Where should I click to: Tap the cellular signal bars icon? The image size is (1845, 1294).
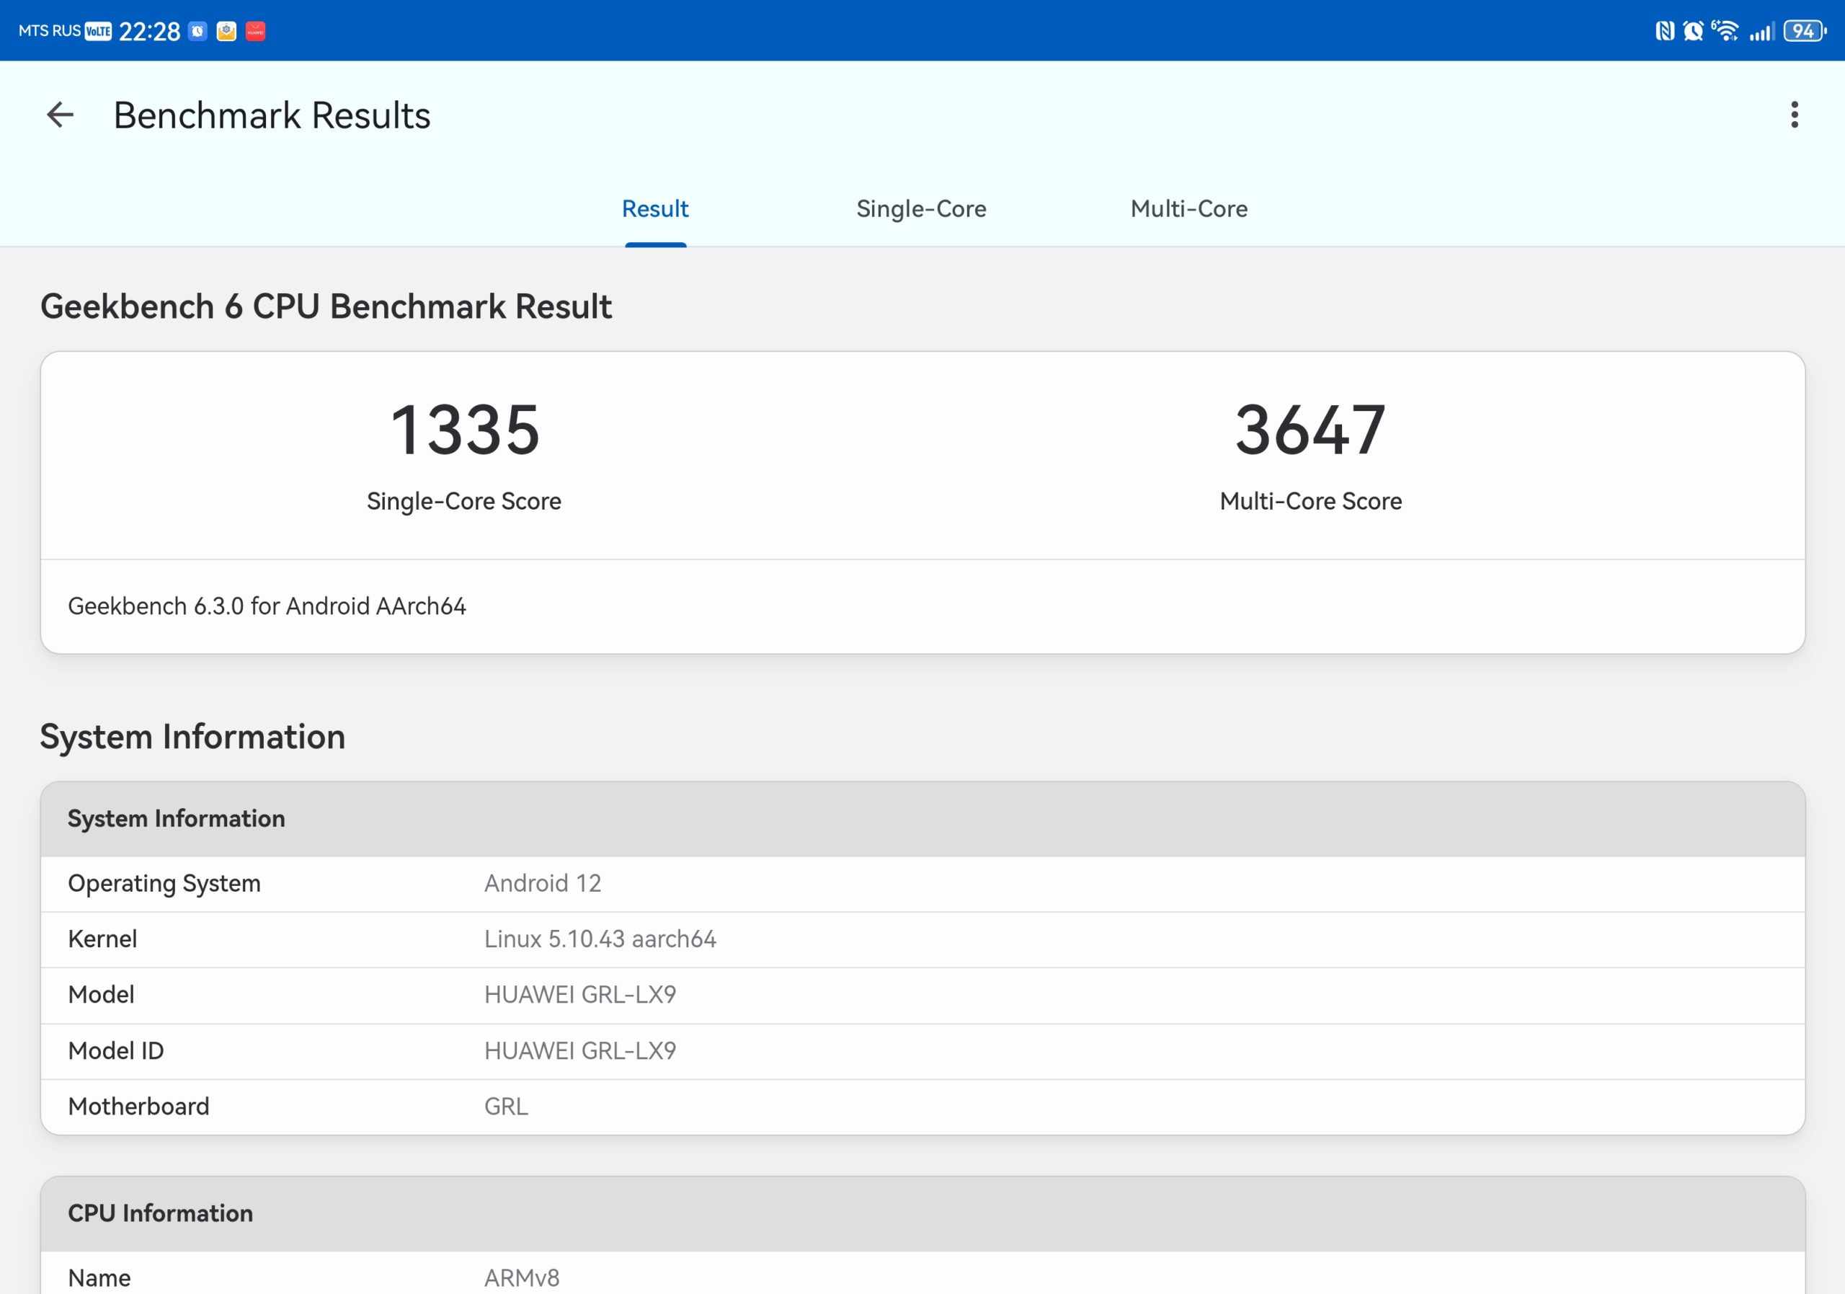(x=1761, y=32)
